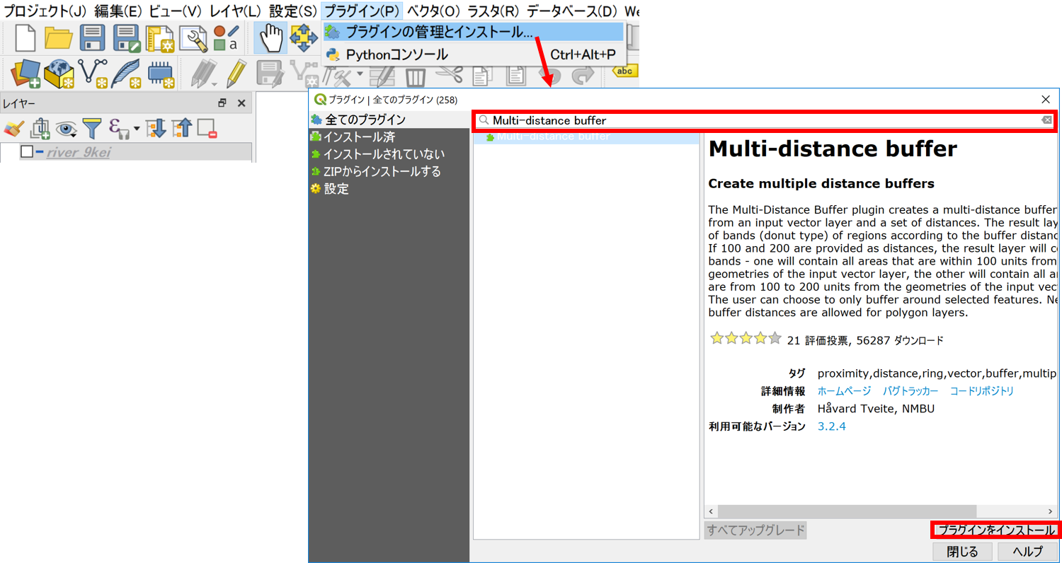Switch to 設定 tab in plugin dialog
This screenshot has height=563, width=1062.
coord(389,189)
